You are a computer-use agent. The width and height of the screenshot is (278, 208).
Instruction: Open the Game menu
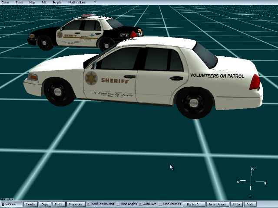(x=5, y=2)
